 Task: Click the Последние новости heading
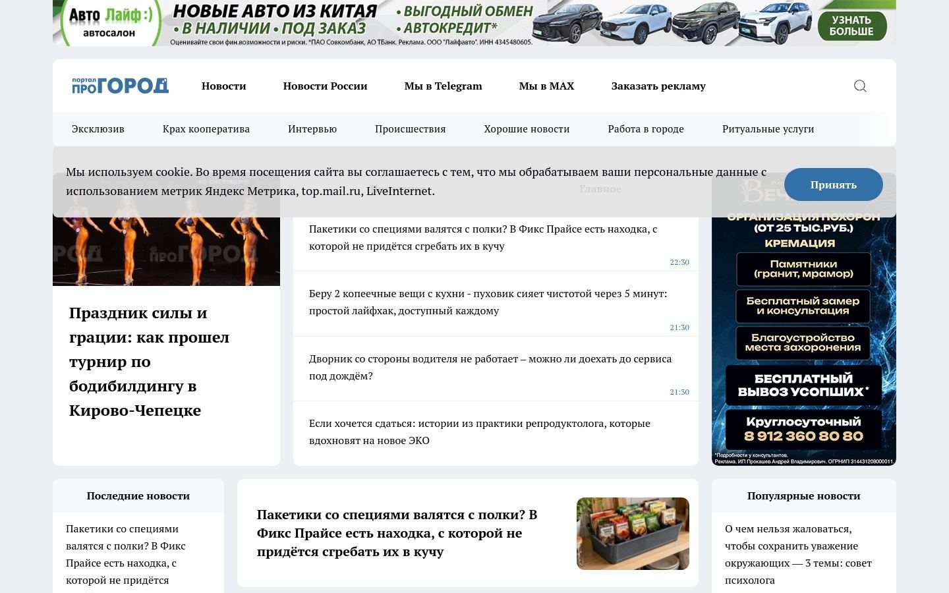pyautogui.click(x=138, y=495)
